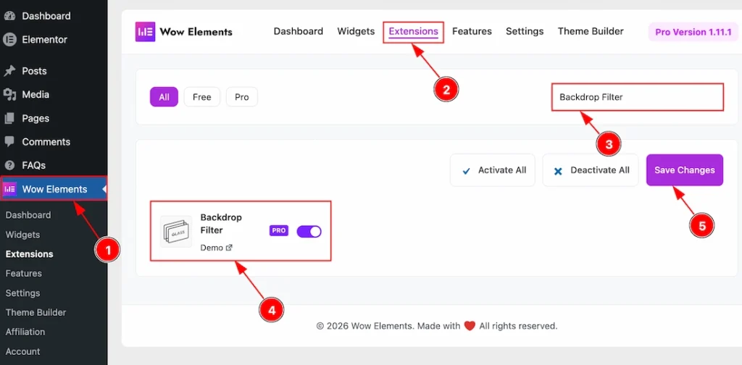Click the Pages document icon
Viewport: 742px width, 365px height.
point(10,118)
